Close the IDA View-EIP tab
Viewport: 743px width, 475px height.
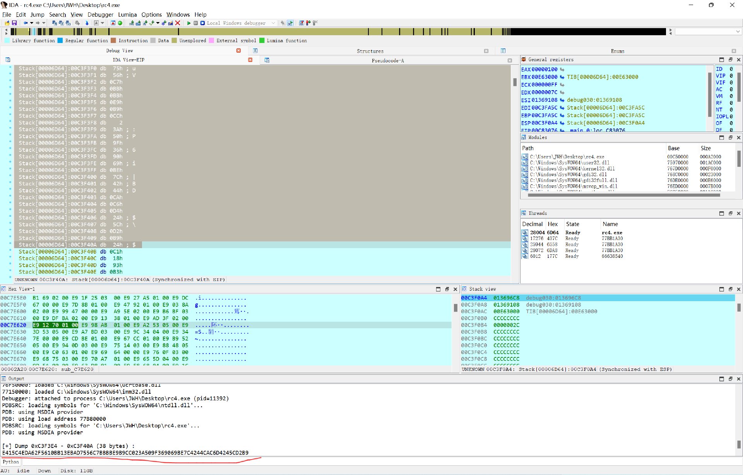(x=250, y=60)
